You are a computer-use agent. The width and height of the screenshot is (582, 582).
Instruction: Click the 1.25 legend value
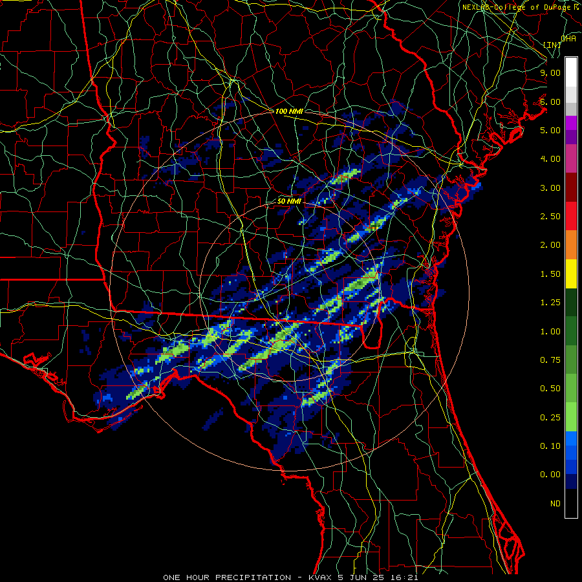550,303
